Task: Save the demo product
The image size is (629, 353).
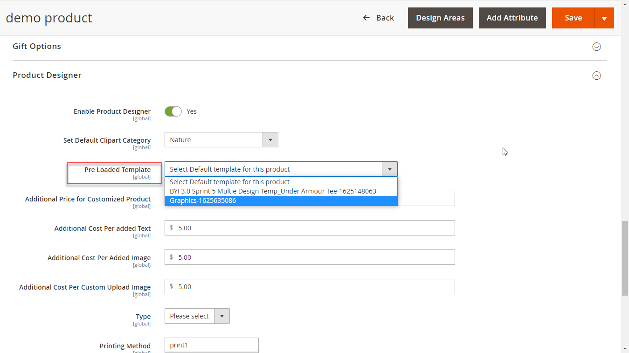Action: coord(573,18)
